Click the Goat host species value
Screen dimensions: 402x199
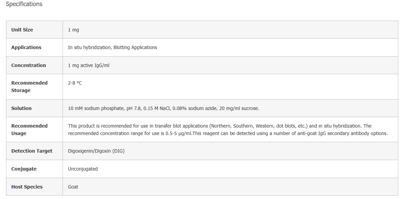pyautogui.click(x=73, y=187)
